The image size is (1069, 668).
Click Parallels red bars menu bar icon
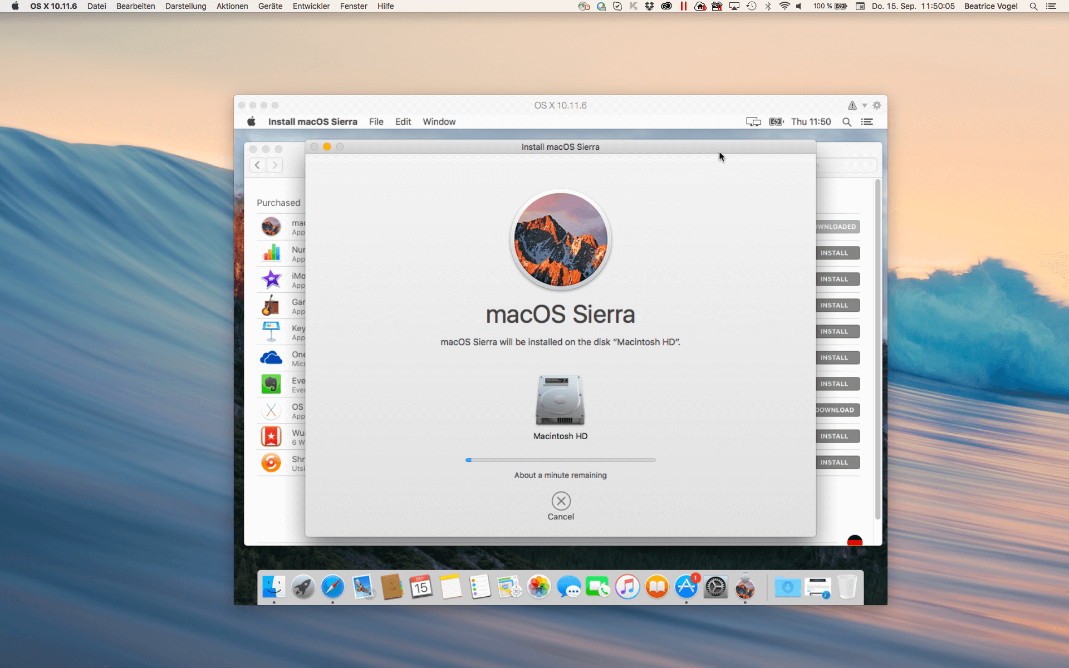(x=683, y=6)
